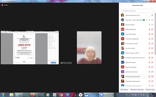Switch to Word Документ1 taskbar item
Screen dimensions: 156x97
click(x=91, y=95)
